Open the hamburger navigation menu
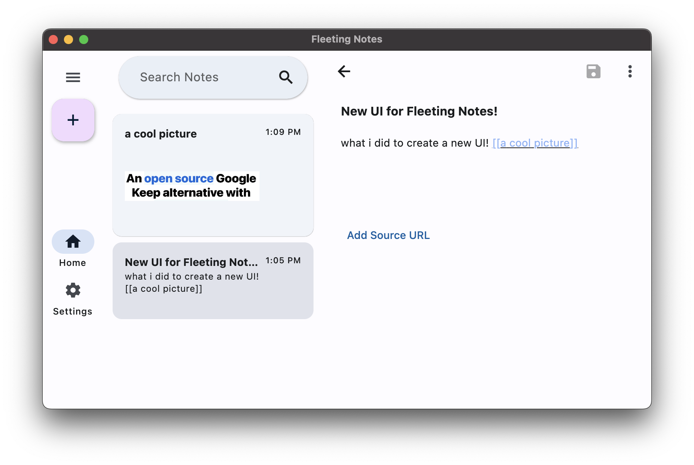The height and width of the screenshot is (465, 694). [x=73, y=77]
